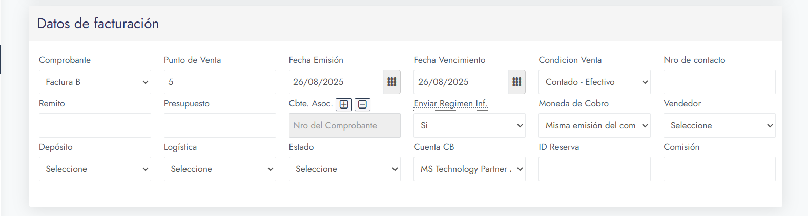Viewport: 808px width, 216px height.
Task: Select a Vendedor from the dropdown
Action: 719,125
